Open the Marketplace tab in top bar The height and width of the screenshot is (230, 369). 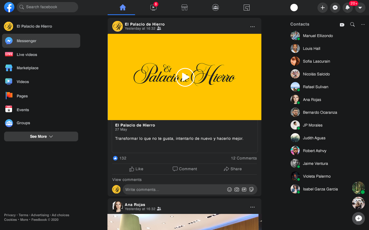point(184,7)
